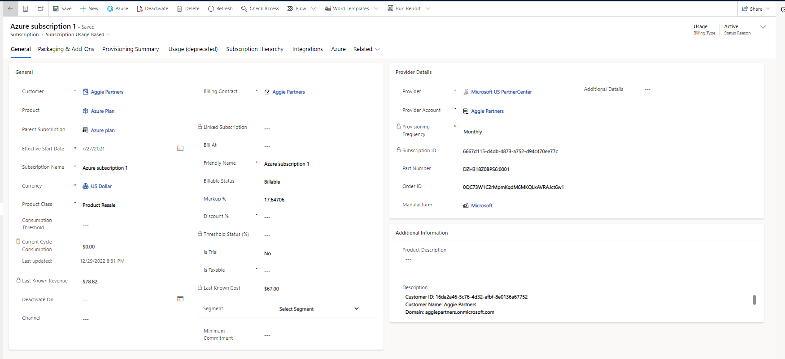Refresh the form
This screenshot has width=785, height=359.
(x=220, y=9)
